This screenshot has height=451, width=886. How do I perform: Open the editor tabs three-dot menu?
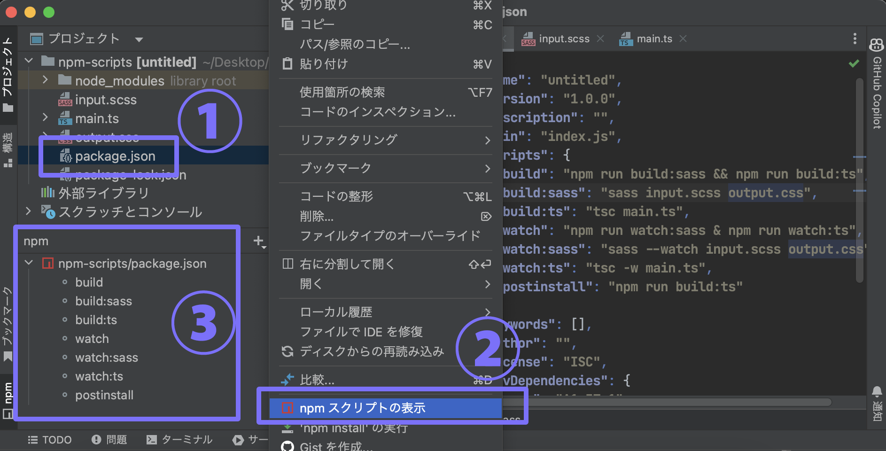point(855,39)
